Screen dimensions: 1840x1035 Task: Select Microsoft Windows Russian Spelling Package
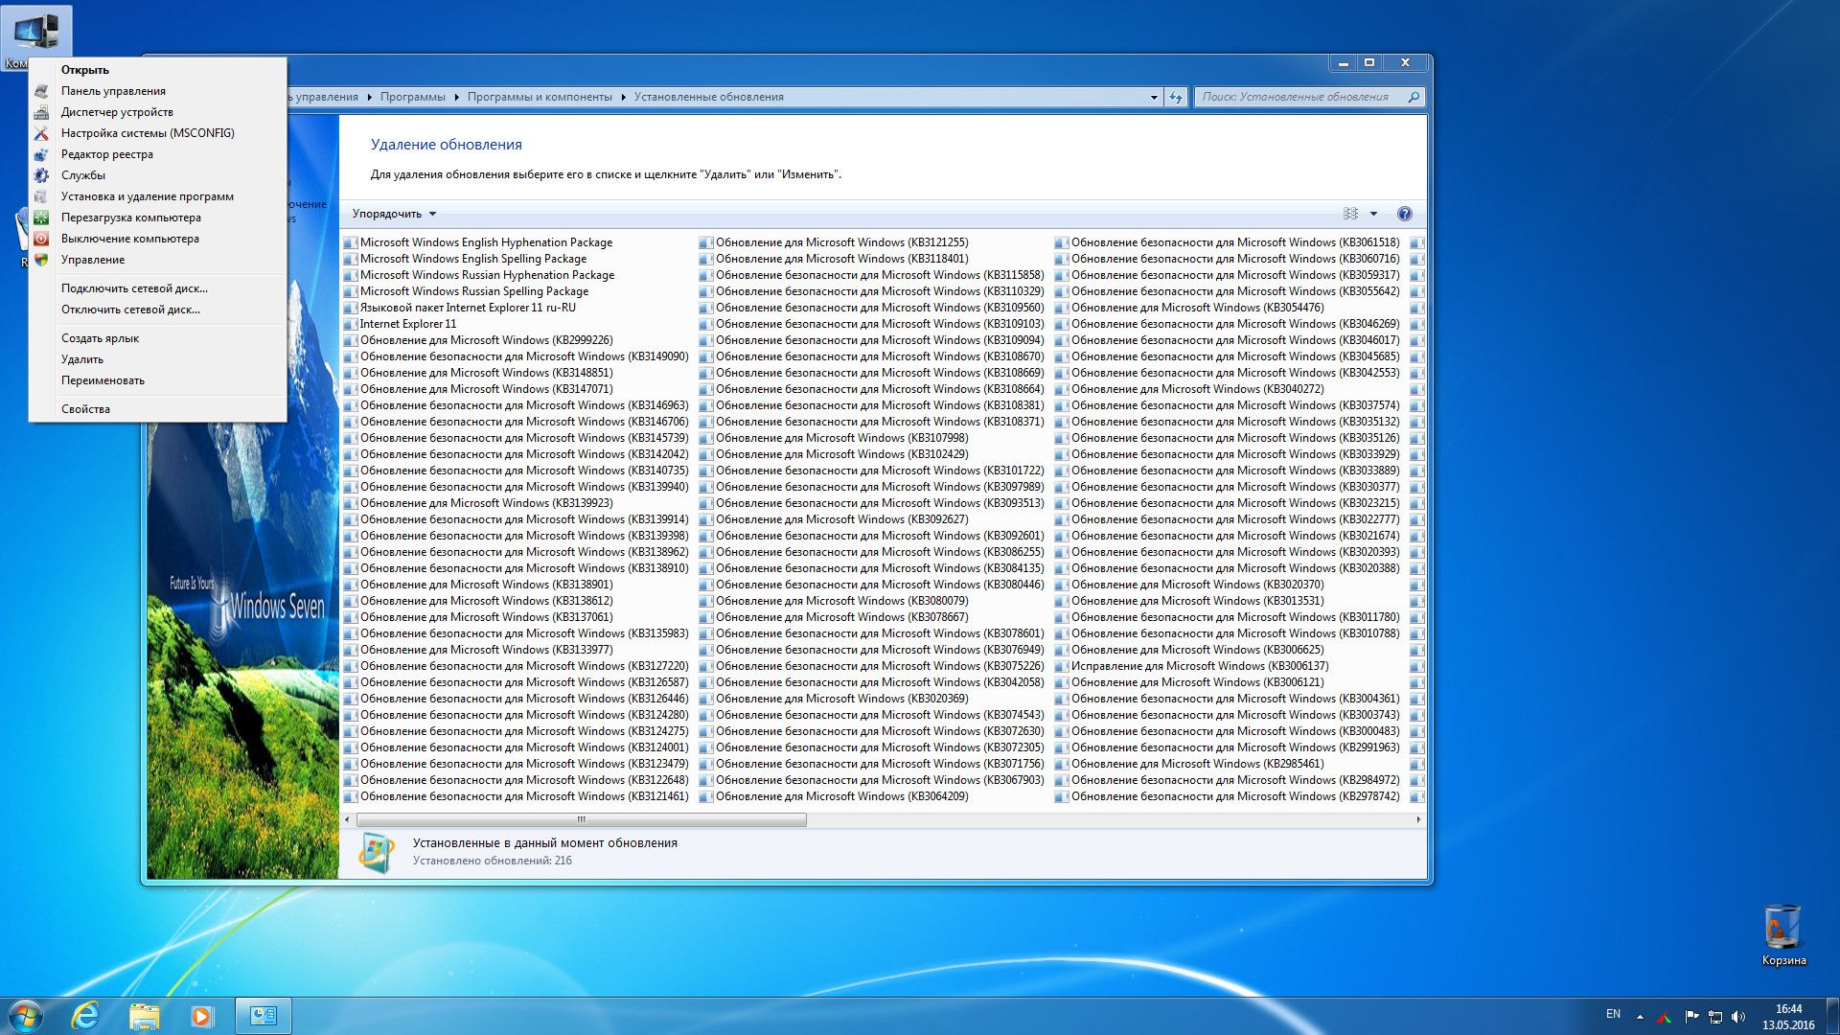pyautogui.click(x=467, y=291)
